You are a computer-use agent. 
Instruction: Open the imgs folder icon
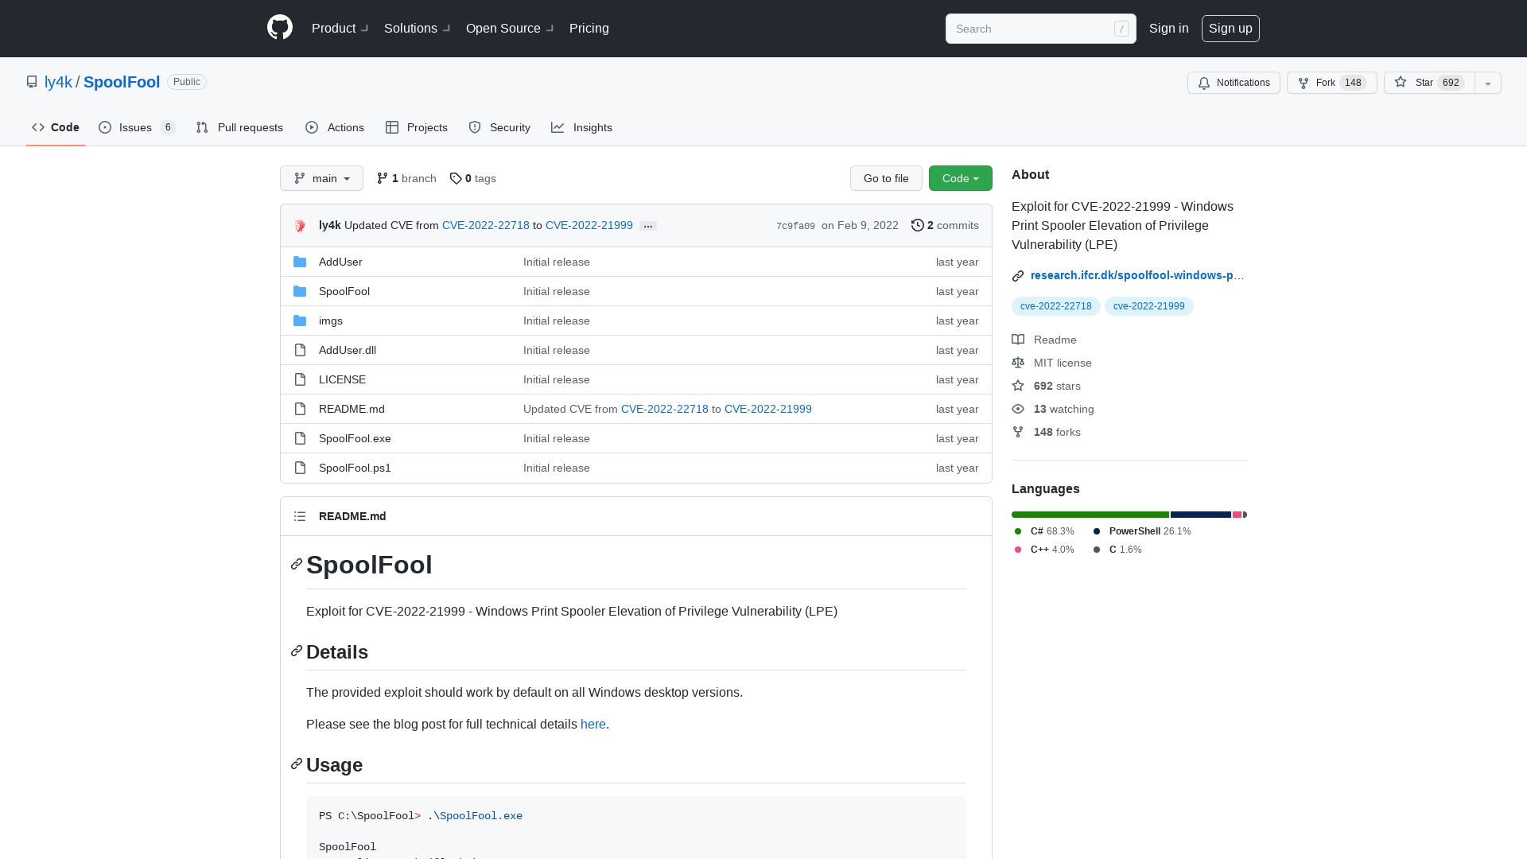click(300, 321)
